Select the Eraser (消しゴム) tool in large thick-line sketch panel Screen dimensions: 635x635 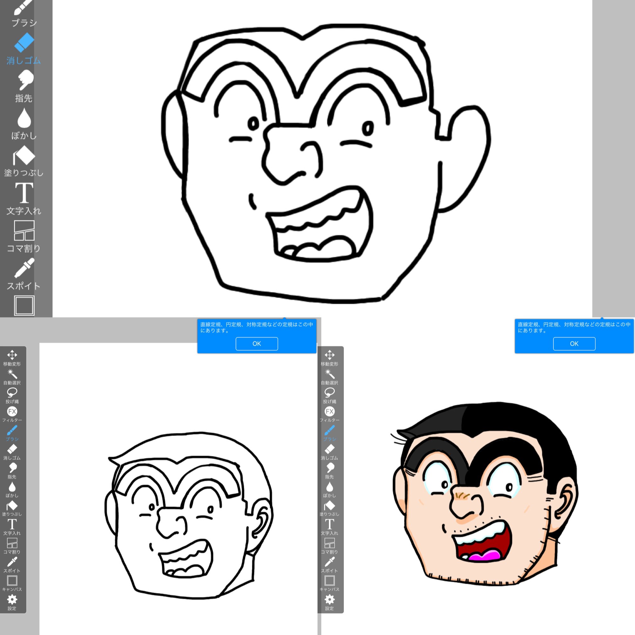point(24,49)
